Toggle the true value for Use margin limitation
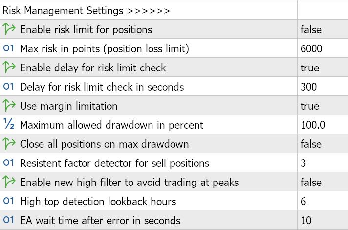This screenshot has width=348, height=230. pos(310,106)
